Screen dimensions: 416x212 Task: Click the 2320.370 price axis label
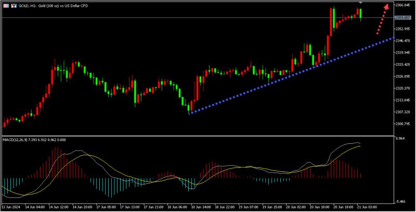point(404,88)
